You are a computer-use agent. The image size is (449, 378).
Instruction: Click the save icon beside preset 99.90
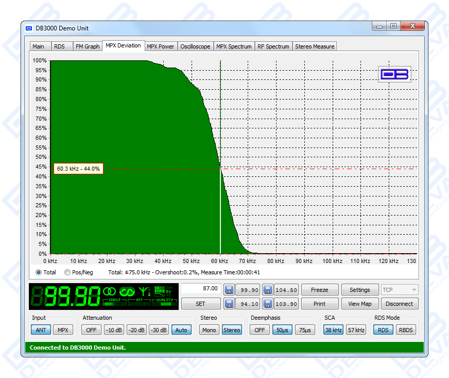tap(229, 290)
